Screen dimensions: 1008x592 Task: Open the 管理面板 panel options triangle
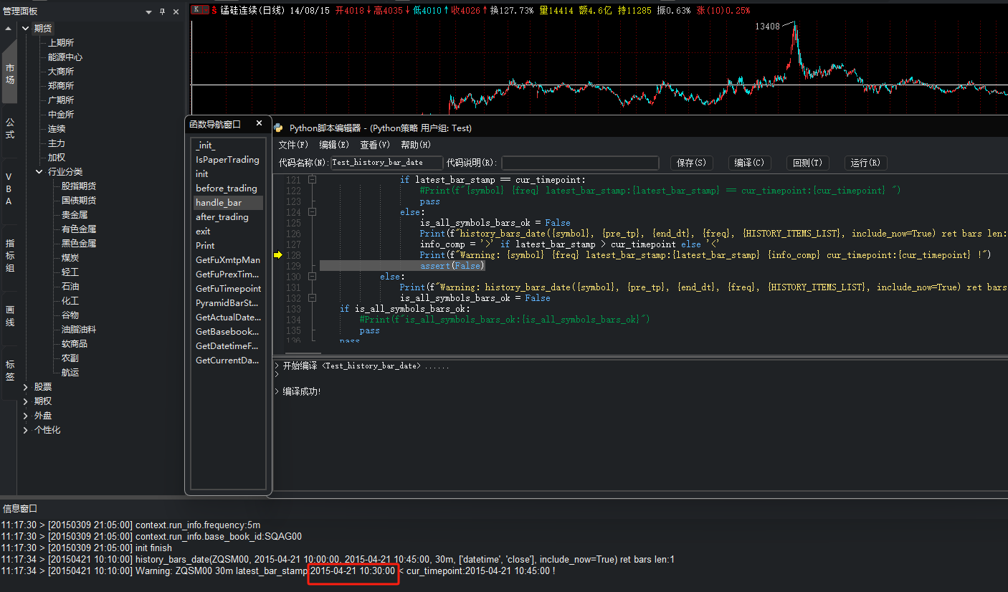149,12
